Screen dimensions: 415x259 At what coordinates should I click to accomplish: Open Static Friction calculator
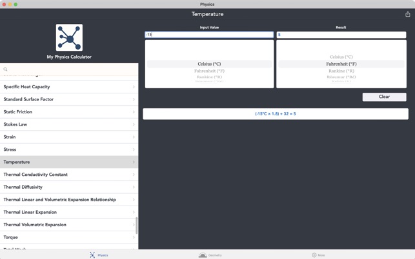[69, 112]
